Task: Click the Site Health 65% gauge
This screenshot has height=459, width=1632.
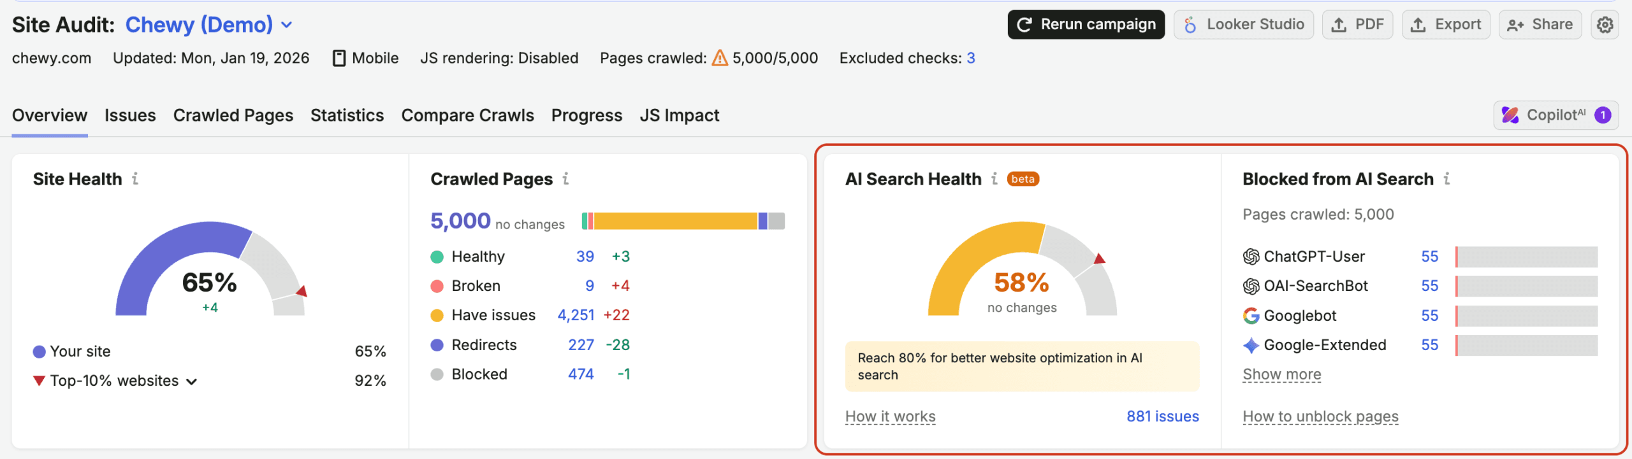Action: [x=210, y=268]
